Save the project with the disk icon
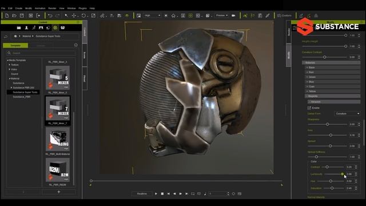Screen dimensions: 366x206 (x=22, y=15)
